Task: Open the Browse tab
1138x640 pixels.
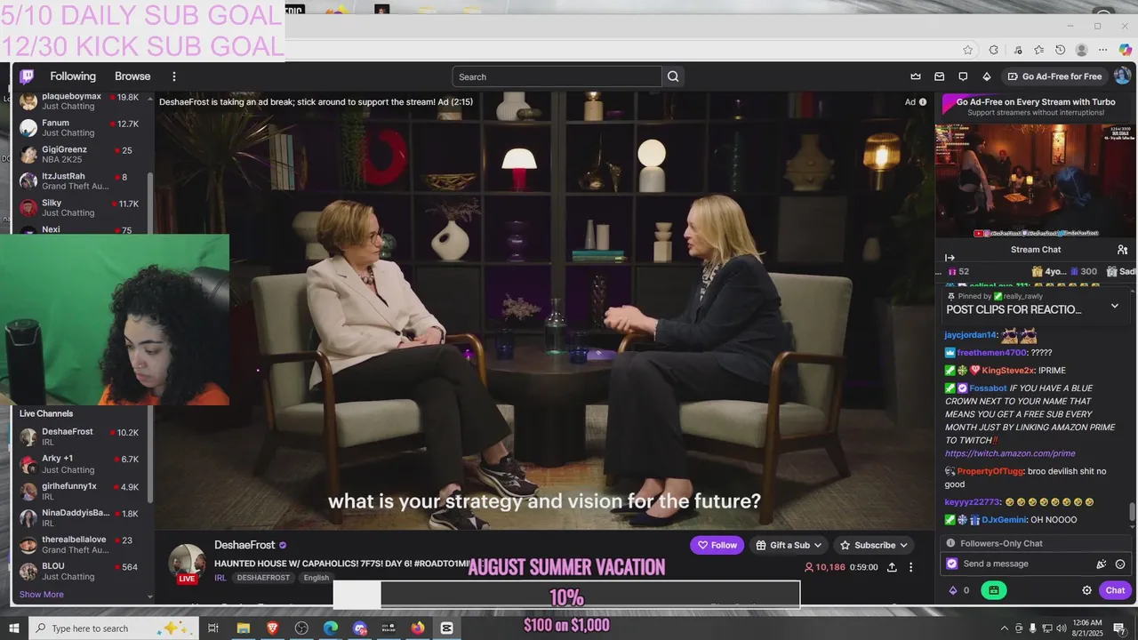Action: (132, 76)
